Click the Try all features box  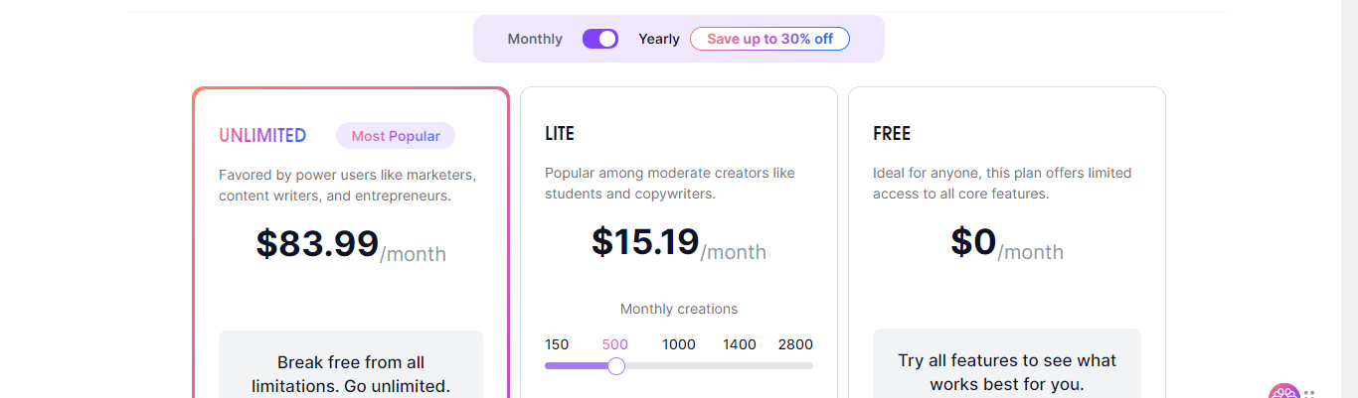coord(1007,371)
